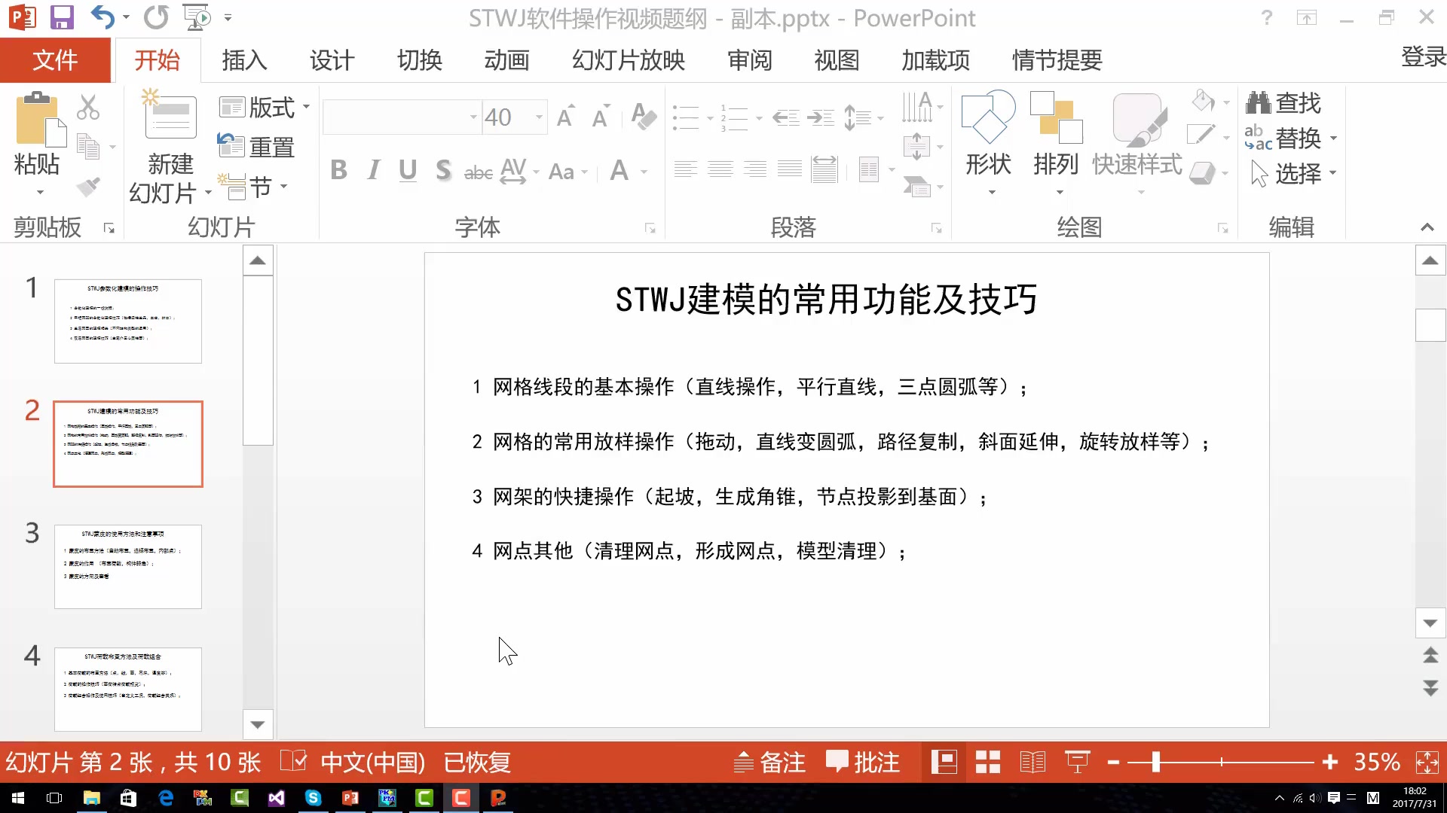Image resolution: width=1447 pixels, height=813 pixels.
Task: Center align text icon
Action: (720, 169)
